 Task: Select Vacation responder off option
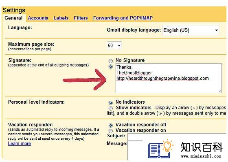coord(111,125)
